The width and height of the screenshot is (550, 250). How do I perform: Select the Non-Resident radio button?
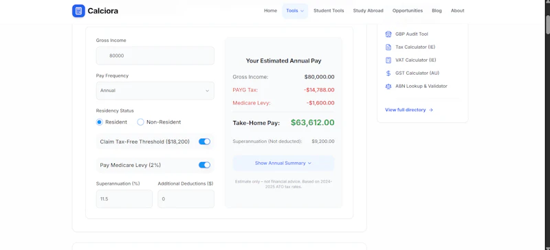click(x=140, y=122)
